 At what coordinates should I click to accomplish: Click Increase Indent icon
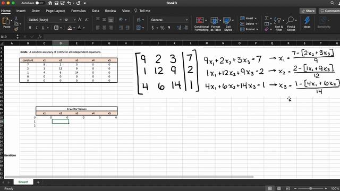click(x=127, y=28)
